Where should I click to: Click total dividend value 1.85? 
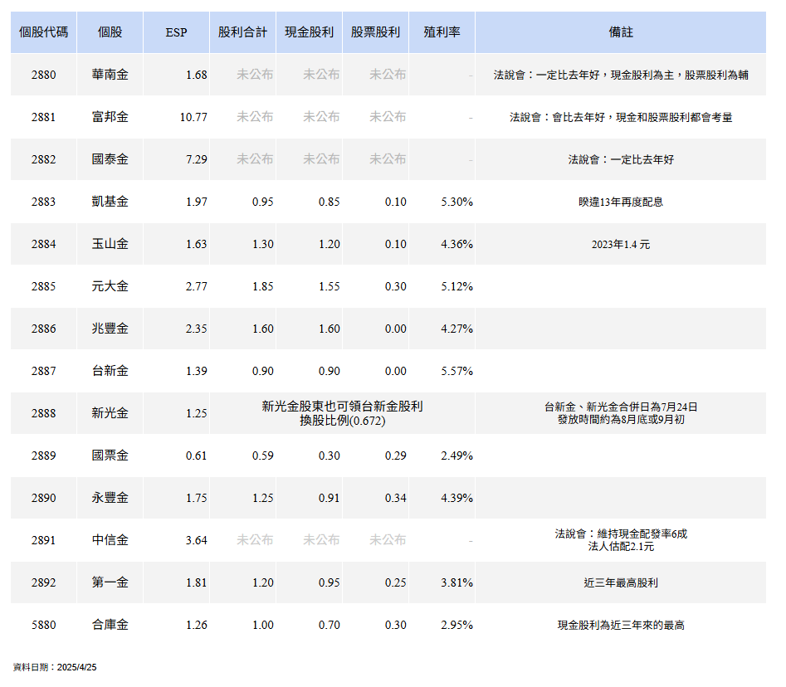coord(262,286)
